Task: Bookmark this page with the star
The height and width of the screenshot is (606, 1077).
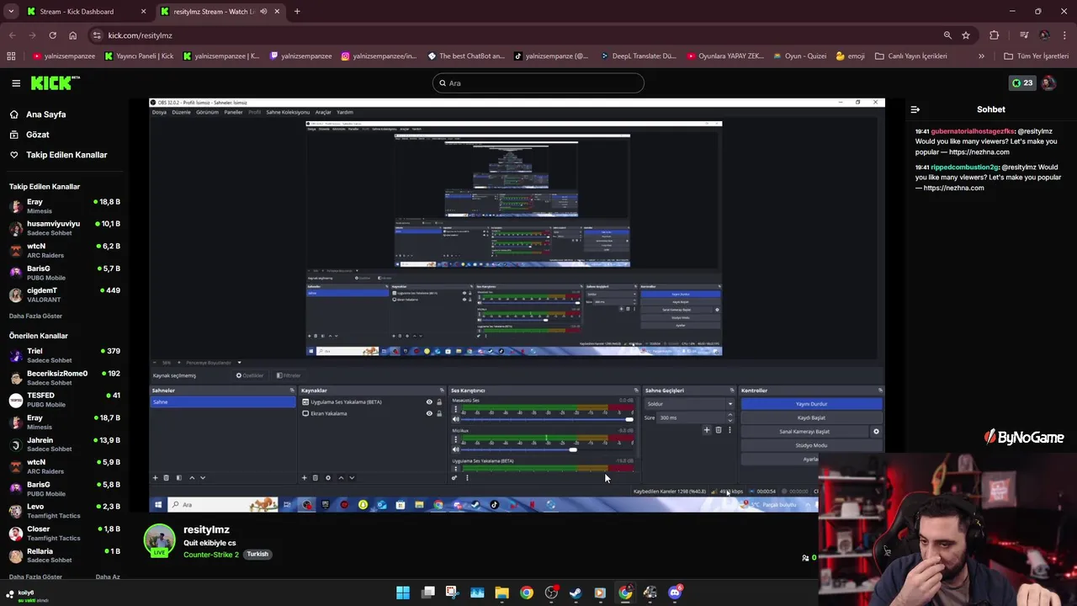Action: coord(966,35)
